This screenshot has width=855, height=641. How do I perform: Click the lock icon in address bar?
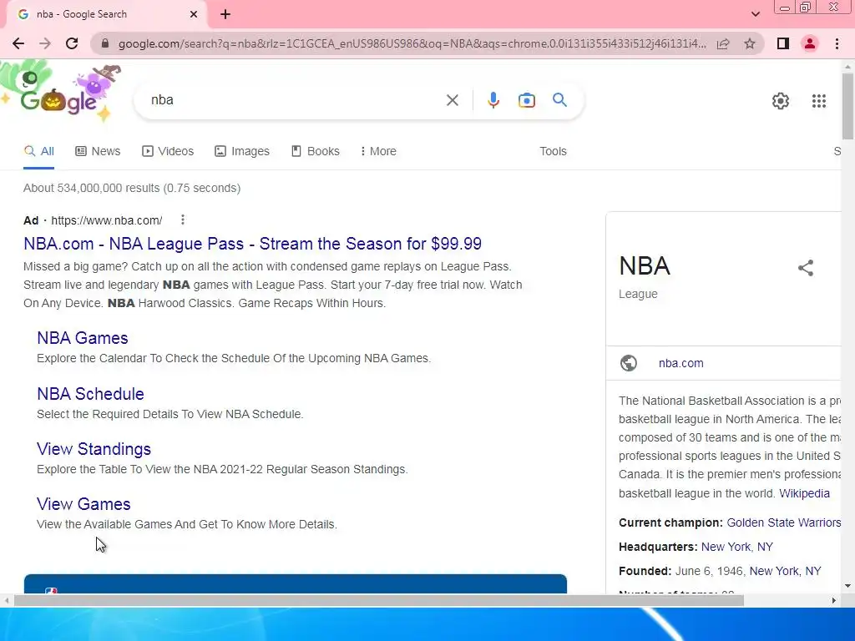coord(105,43)
